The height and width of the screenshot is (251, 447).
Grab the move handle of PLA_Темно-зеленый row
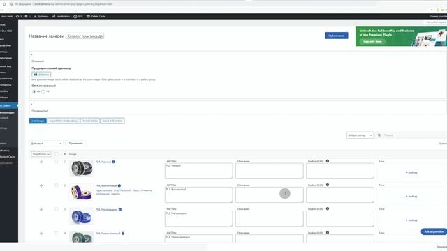point(41,234)
